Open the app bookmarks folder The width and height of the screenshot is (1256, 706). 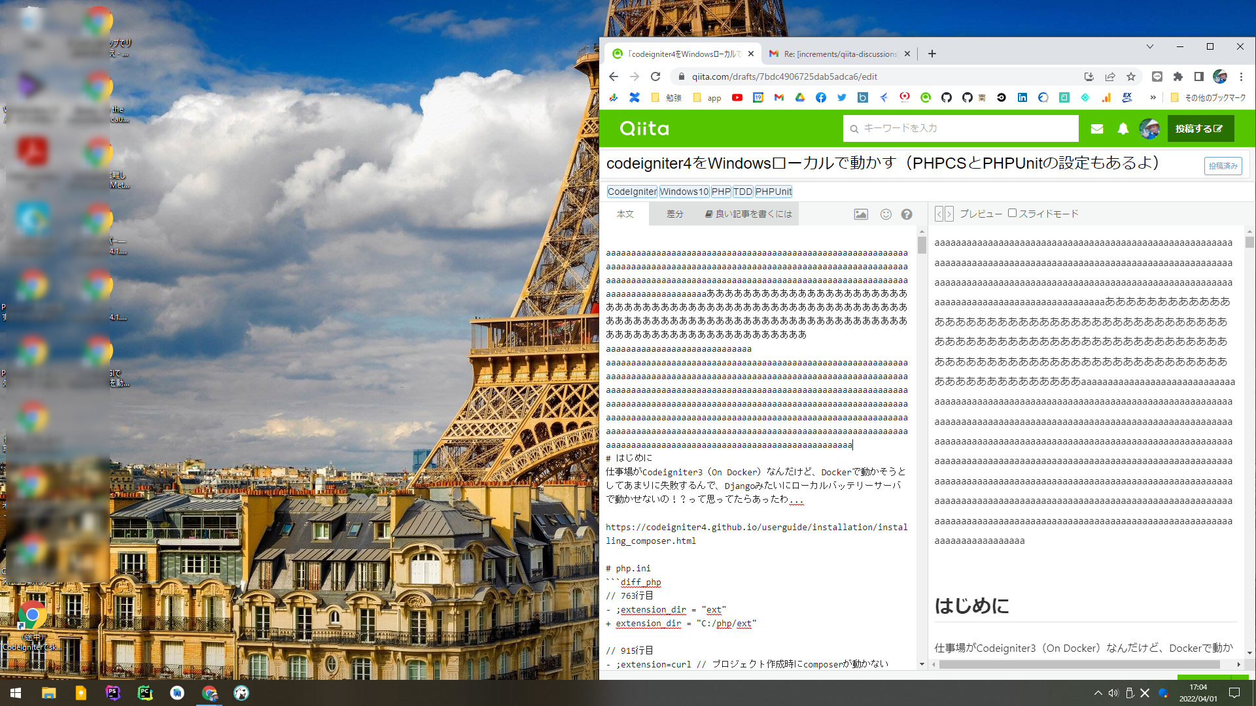[x=707, y=97]
